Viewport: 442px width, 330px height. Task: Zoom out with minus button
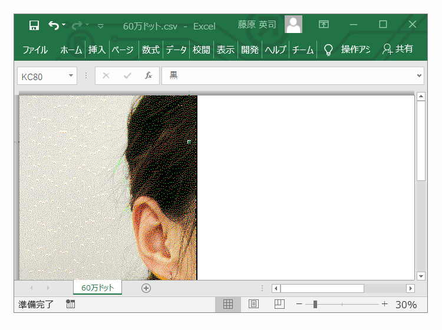pyautogui.click(x=299, y=304)
